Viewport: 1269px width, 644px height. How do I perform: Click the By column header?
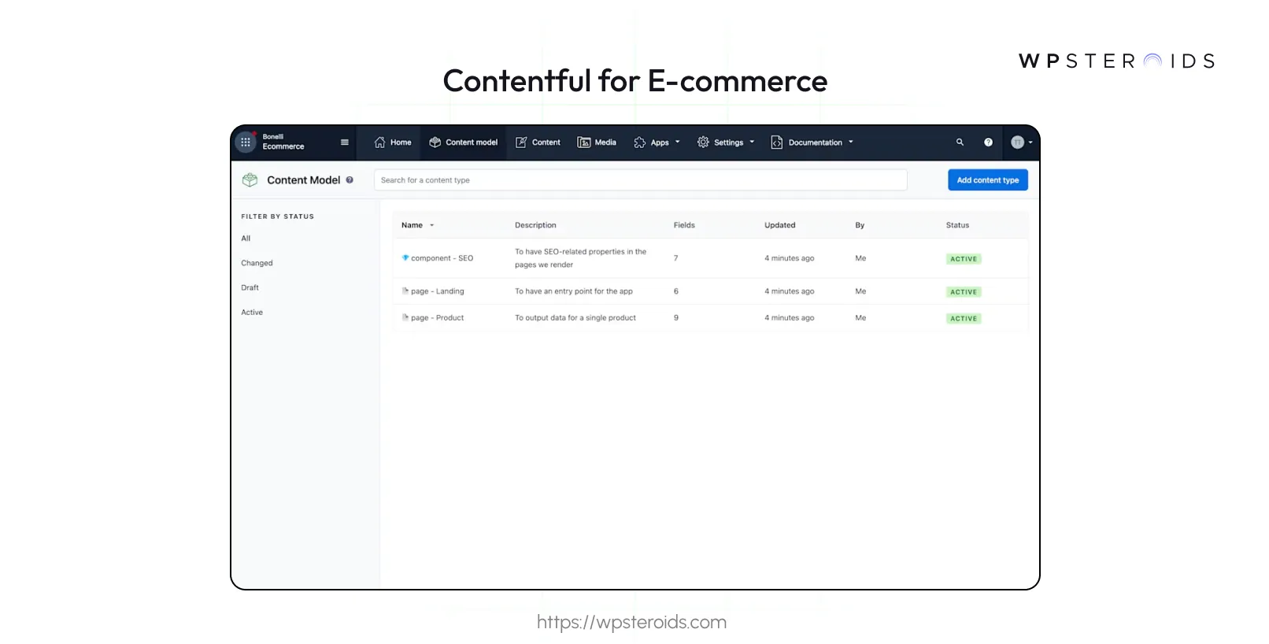(x=860, y=225)
